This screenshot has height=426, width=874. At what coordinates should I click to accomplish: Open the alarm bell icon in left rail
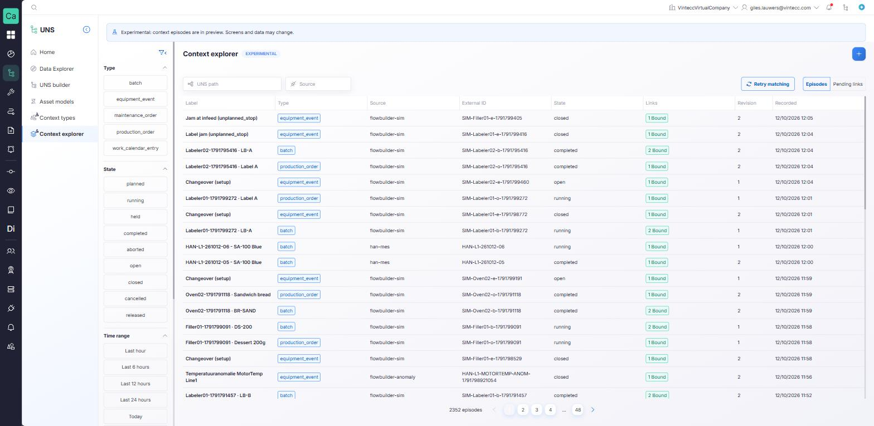coord(11,149)
